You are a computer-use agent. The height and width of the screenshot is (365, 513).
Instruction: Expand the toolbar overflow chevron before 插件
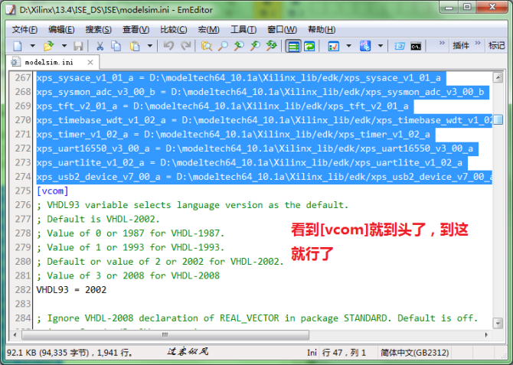(x=442, y=43)
